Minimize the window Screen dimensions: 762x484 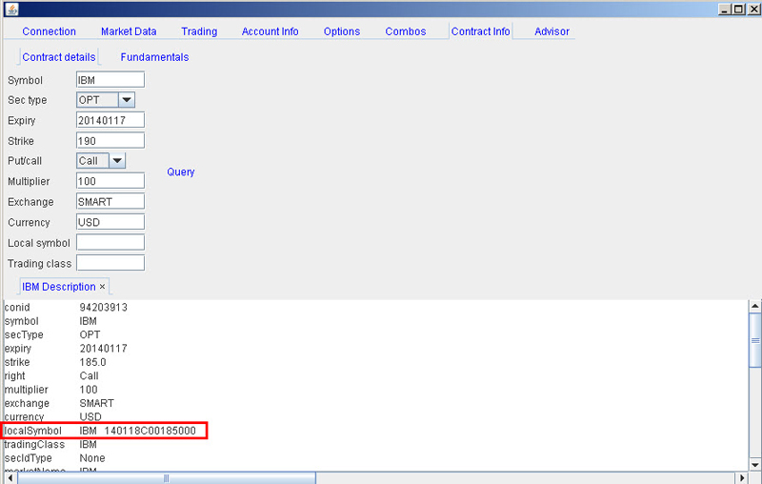[725, 9]
